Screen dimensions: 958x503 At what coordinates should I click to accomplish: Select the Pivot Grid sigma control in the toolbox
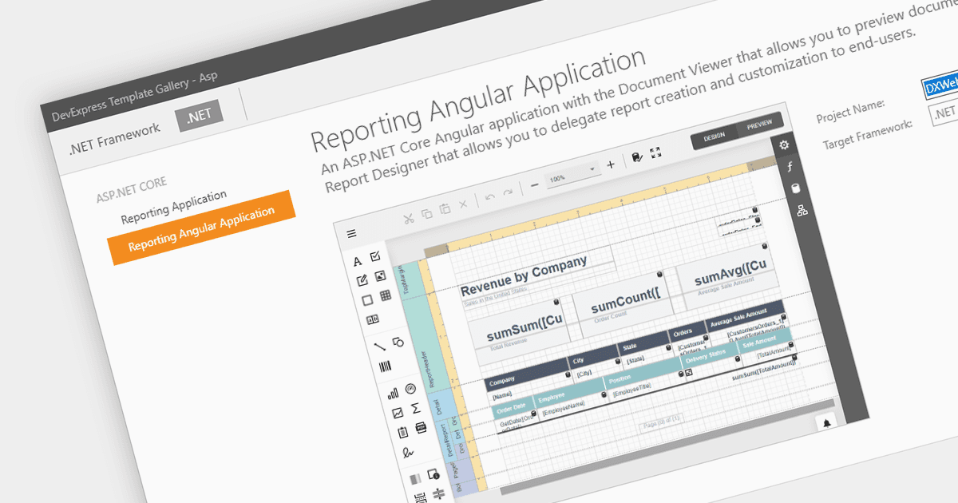416,408
